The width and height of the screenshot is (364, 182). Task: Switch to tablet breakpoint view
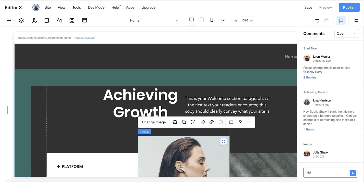coord(202,20)
